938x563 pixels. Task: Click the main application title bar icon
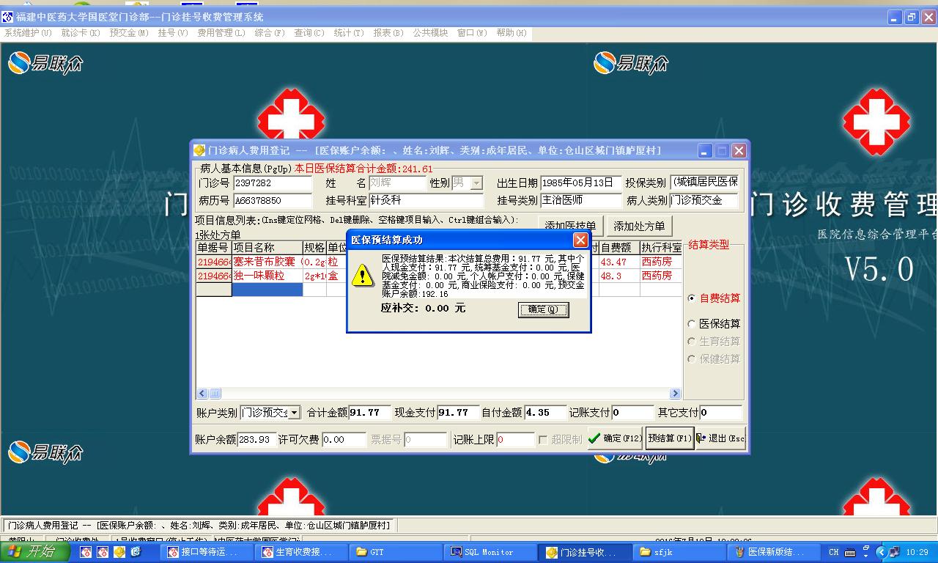[x=8, y=17]
